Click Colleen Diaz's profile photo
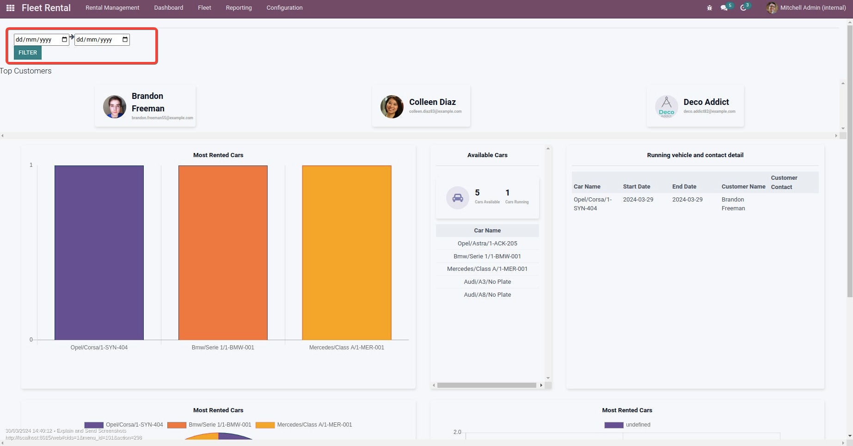853x446 pixels. 392,107
